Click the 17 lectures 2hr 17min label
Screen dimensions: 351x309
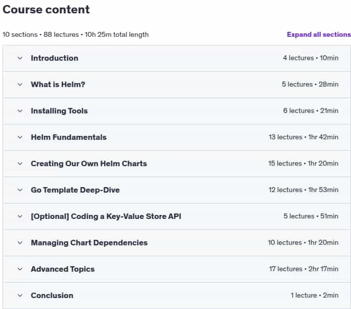click(x=304, y=269)
